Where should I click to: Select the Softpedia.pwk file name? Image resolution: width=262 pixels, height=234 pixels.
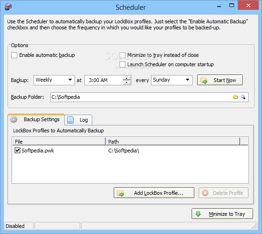(38, 151)
